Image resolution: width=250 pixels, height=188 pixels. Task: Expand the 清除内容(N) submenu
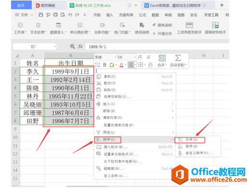point(173,118)
